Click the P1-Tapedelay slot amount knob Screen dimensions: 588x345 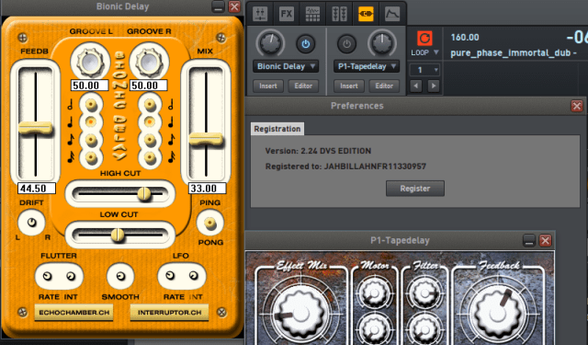382,43
